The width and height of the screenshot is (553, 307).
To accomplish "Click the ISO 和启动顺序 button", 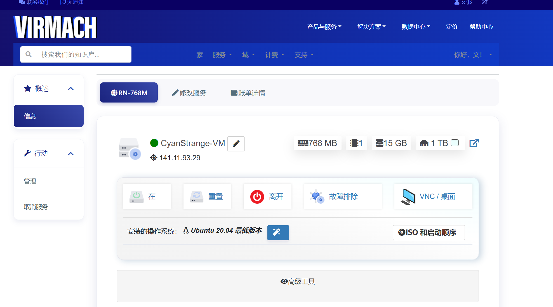I will (429, 232).
